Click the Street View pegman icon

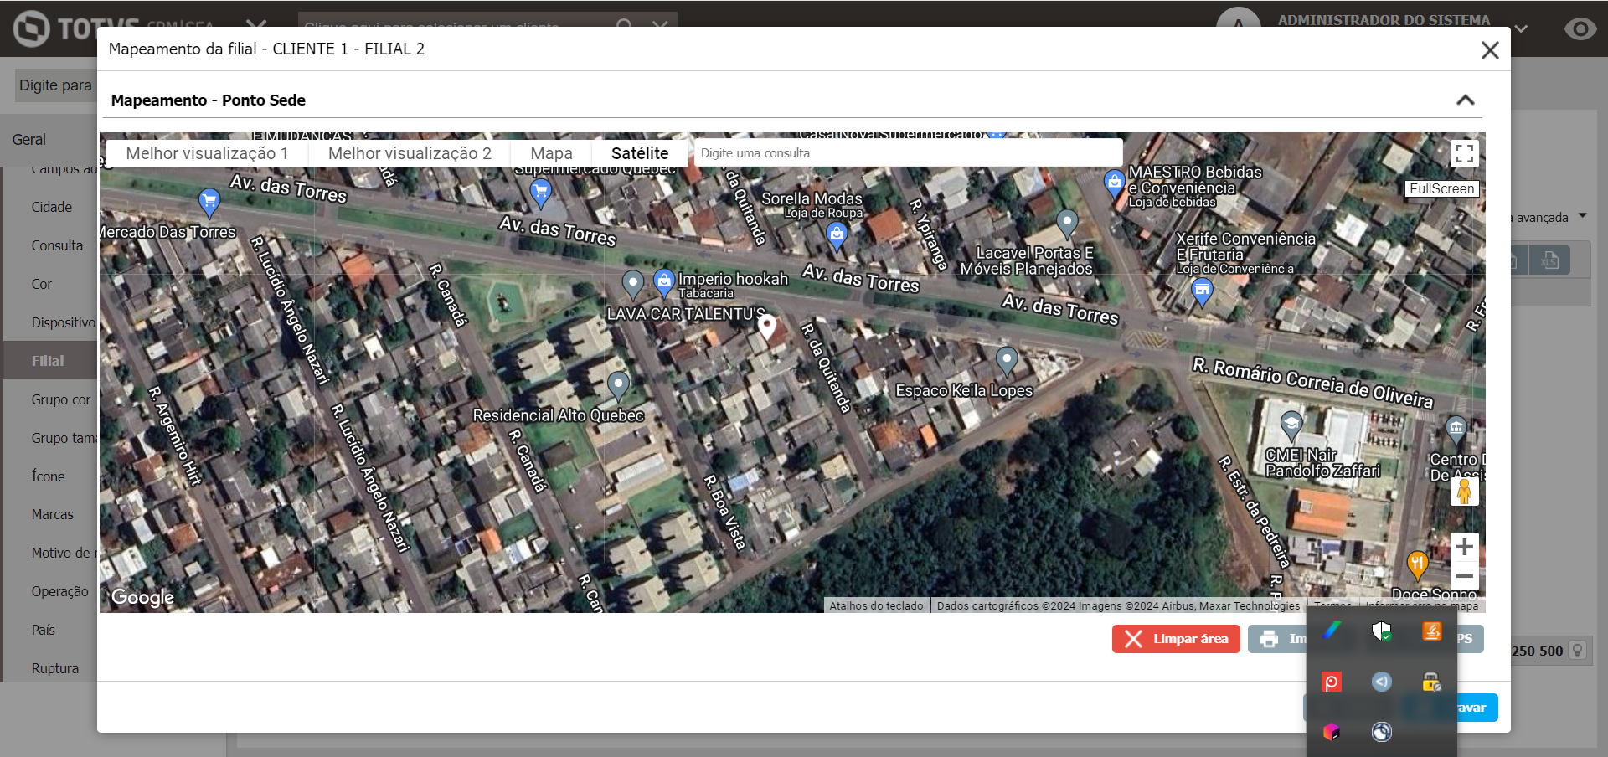click(x=1464, y=492)
